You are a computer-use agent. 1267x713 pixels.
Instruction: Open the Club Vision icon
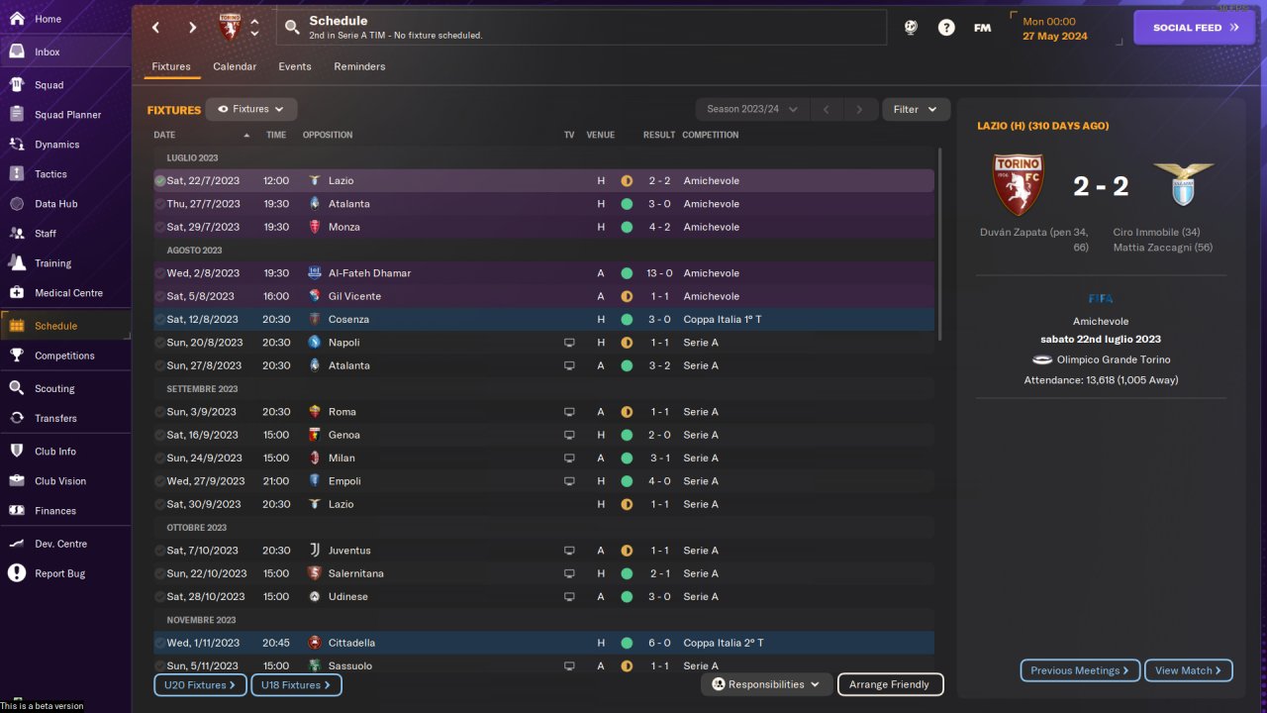tap(17, 481)
